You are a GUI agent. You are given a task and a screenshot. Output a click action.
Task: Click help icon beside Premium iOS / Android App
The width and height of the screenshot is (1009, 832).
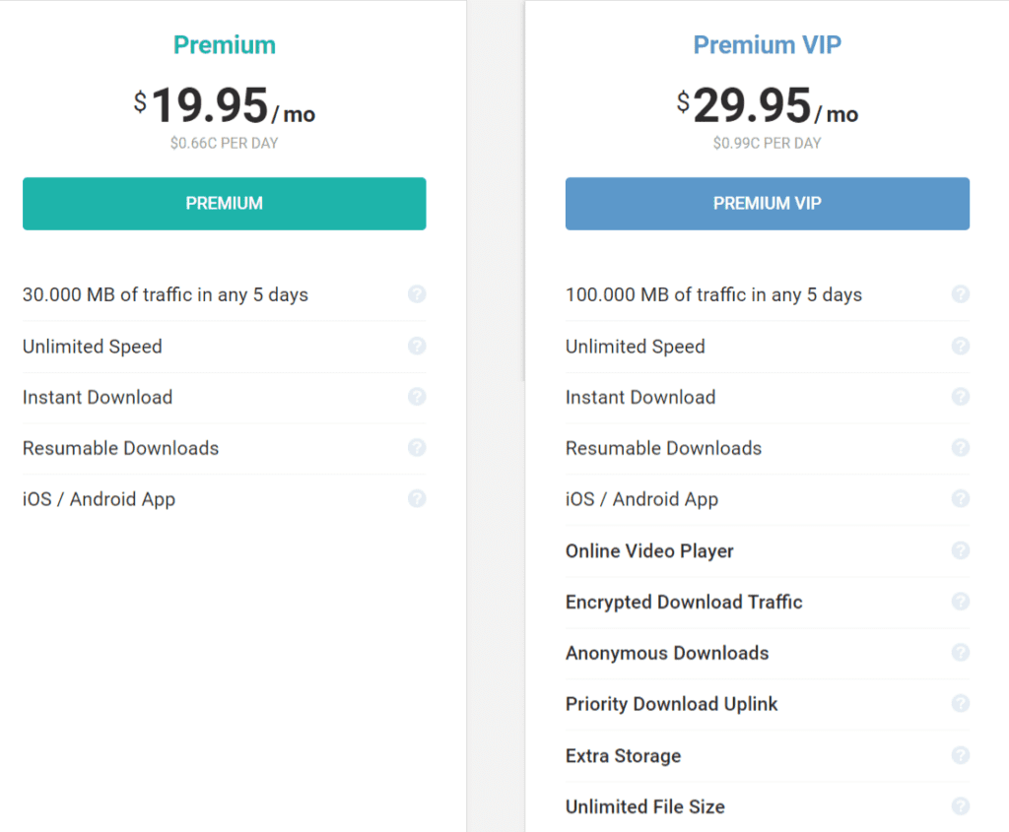tap(417, 499)
